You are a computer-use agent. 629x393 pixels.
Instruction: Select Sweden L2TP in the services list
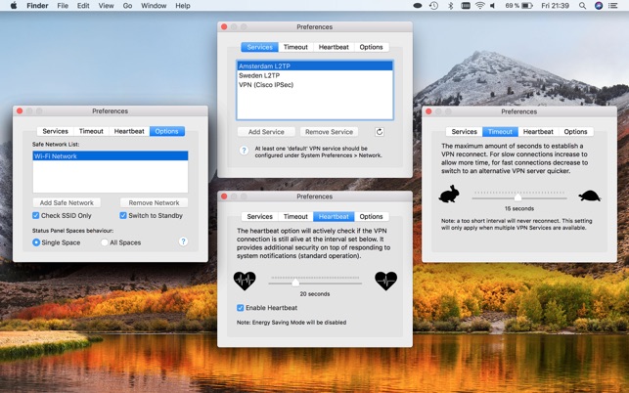(259, 75)
